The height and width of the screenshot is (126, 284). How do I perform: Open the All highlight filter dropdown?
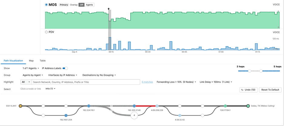[26, 82]
